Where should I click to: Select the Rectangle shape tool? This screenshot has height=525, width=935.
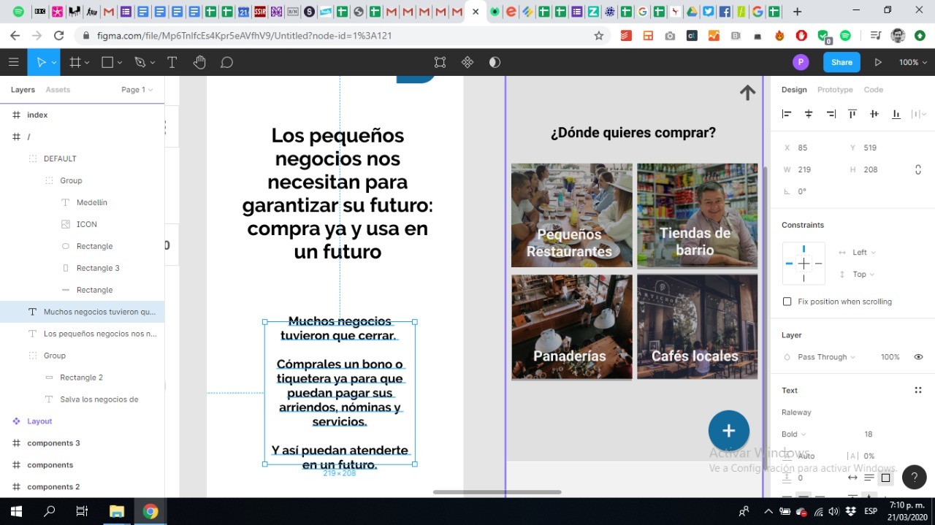click(107, 62)
